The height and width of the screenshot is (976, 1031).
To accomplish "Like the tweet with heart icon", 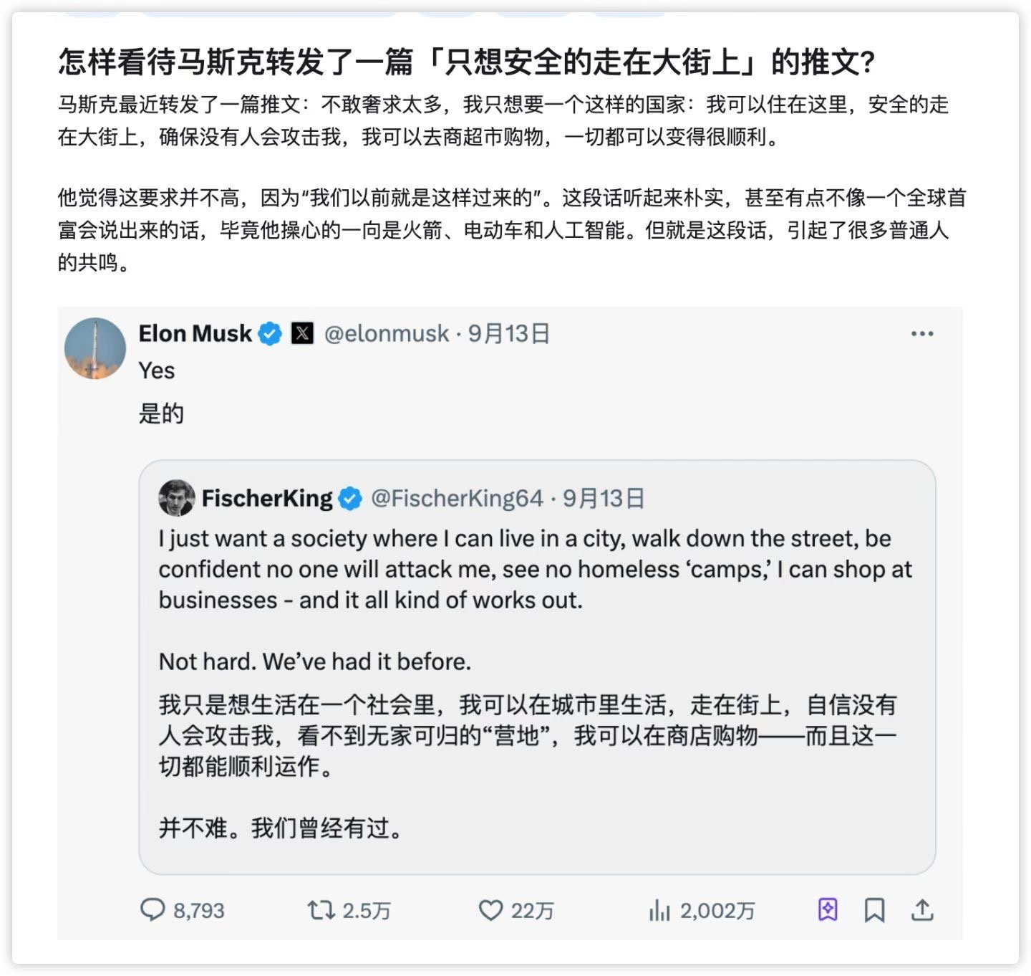I will point(490,910).
